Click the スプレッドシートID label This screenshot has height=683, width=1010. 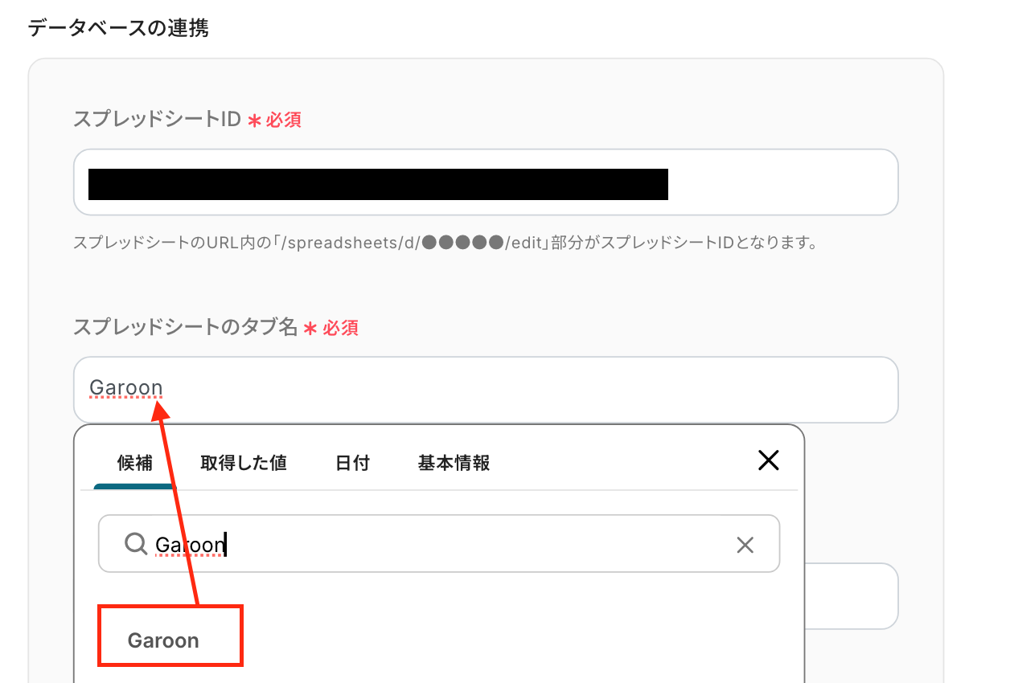(157, 120)
